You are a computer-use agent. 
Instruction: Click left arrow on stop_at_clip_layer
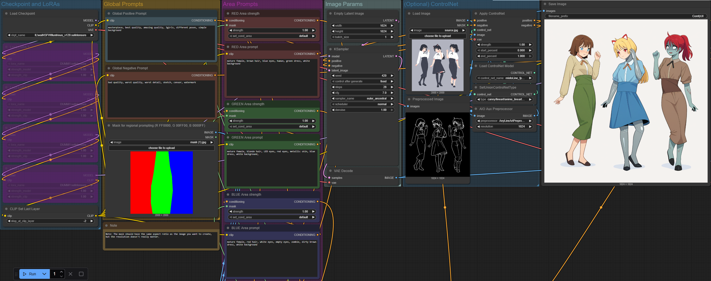(x=9, y=221)
